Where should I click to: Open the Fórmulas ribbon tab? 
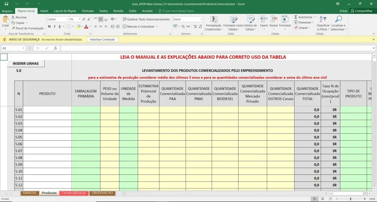pyautogui.click(x=88, y=11)
